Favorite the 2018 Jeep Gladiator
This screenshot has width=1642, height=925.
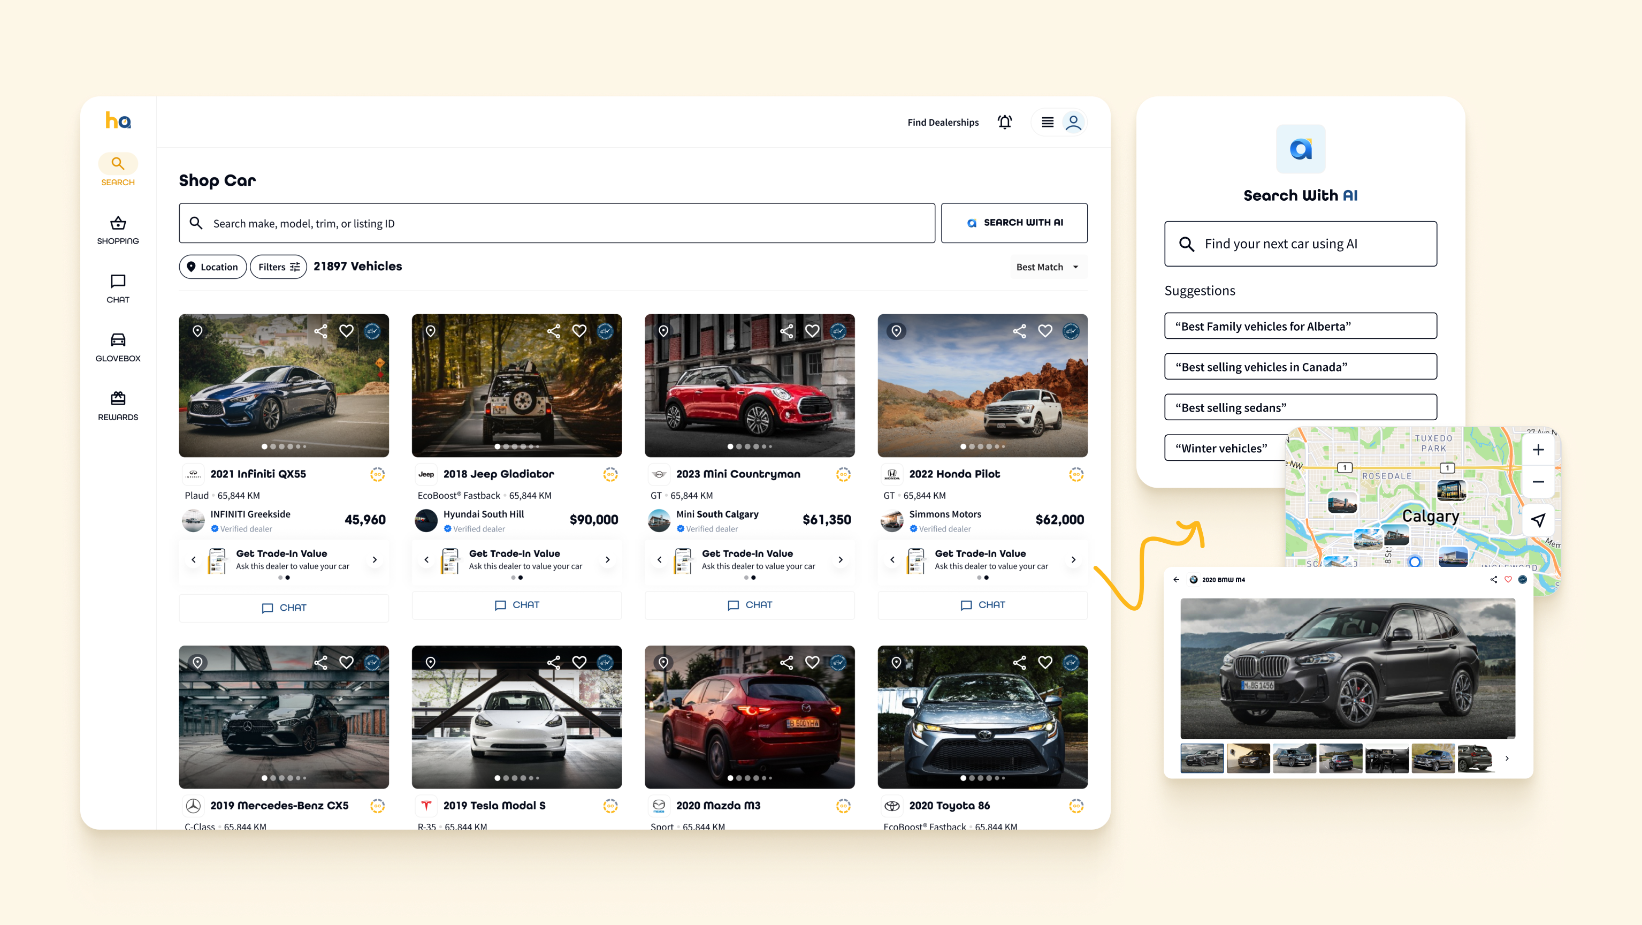point(579,330)
